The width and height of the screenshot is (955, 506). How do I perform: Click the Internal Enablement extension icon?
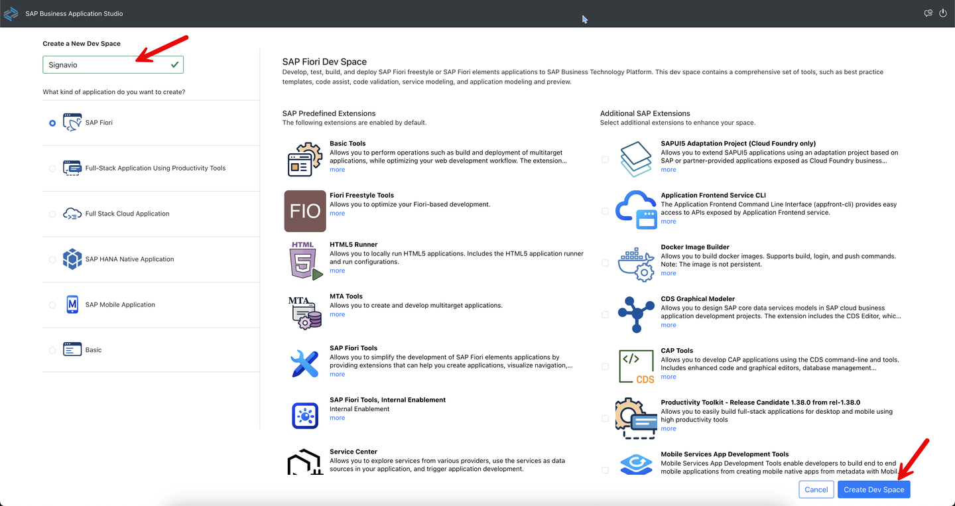(305, 416)
